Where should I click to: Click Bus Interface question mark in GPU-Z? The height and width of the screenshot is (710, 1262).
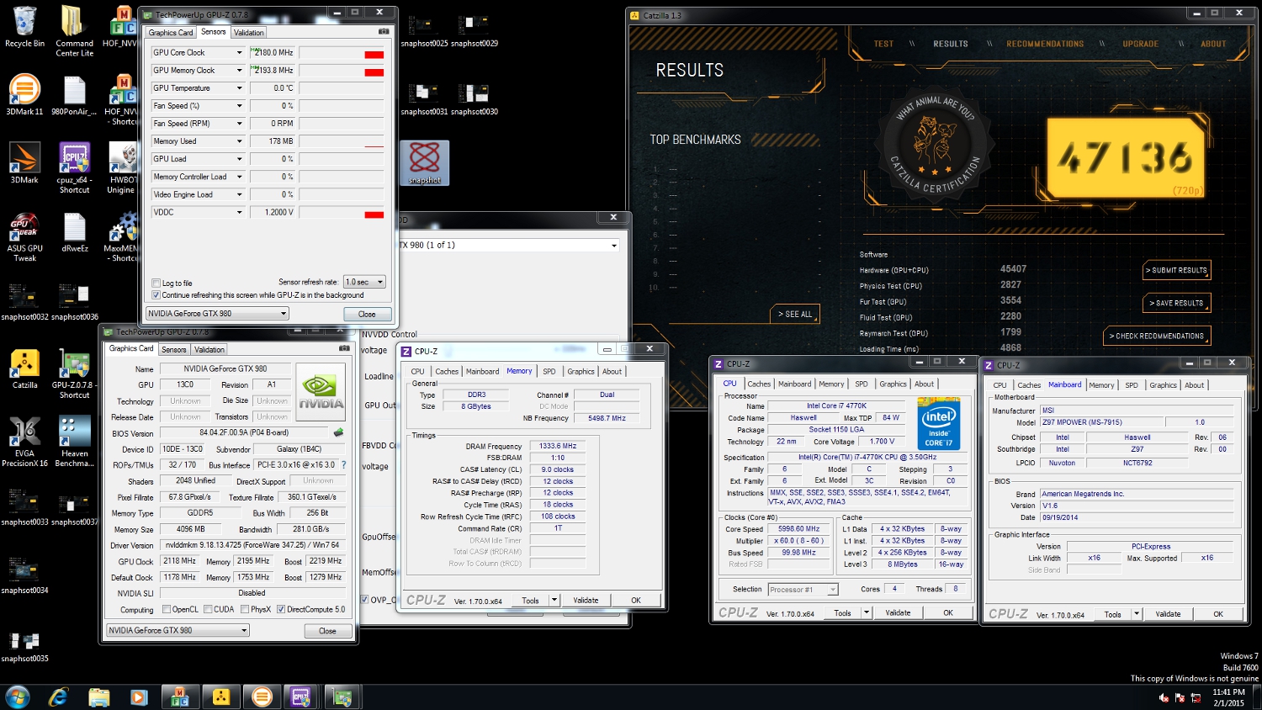tap(343, 464)
